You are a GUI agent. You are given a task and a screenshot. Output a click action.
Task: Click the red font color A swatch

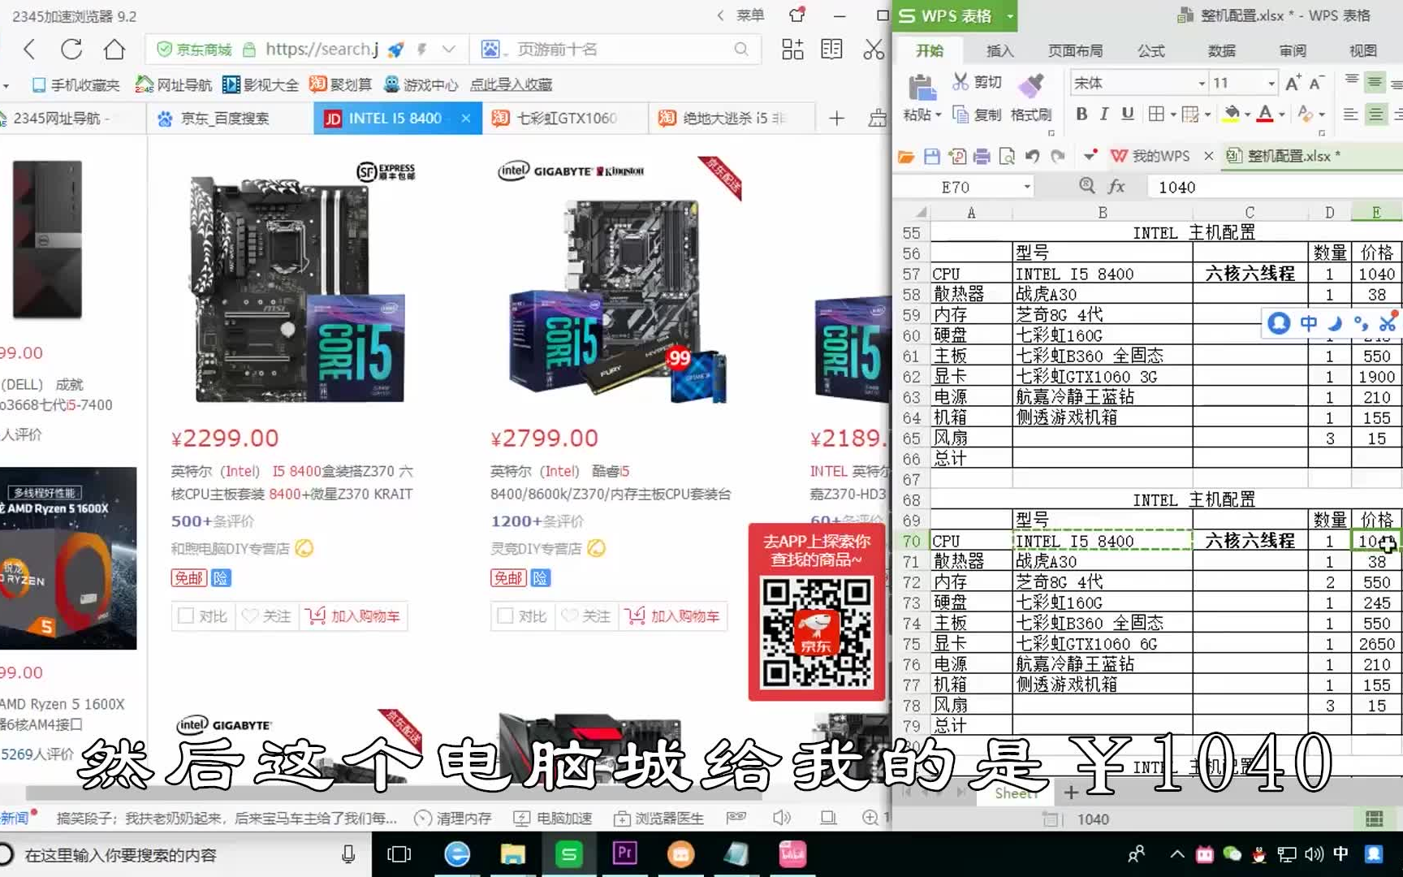tap(1265, 114)
